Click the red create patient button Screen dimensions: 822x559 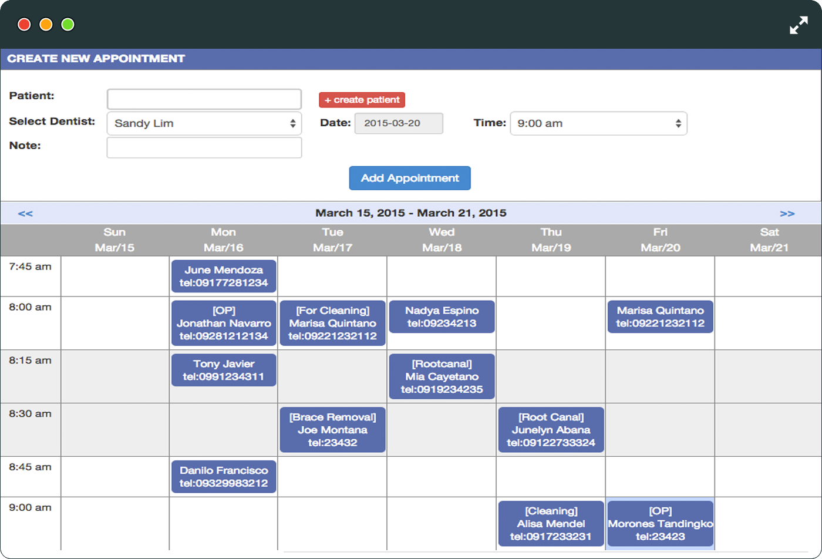[x=362, y=100]
